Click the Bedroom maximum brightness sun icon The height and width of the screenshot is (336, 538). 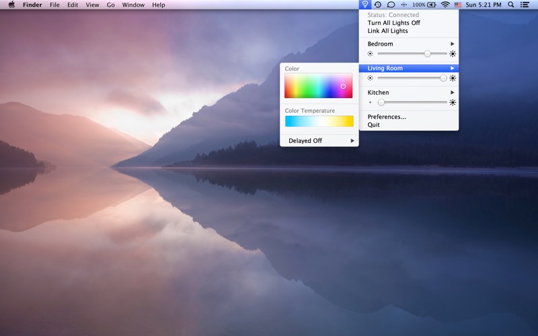tap(453, 54)
